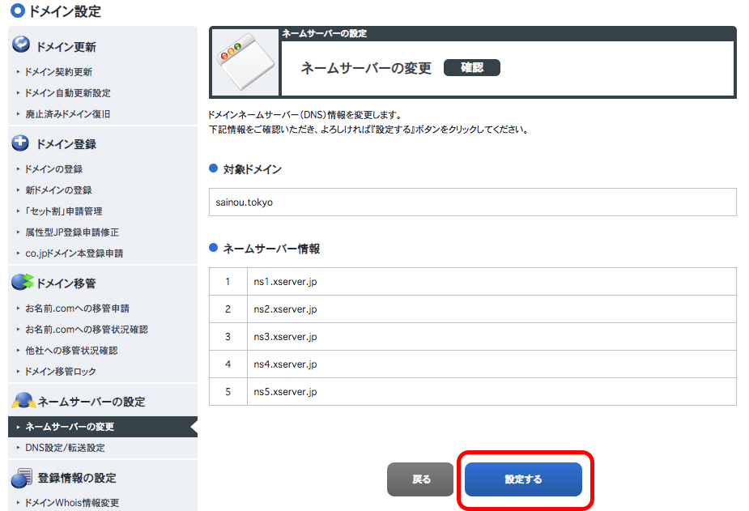
Task: Click the ドメイン更新 section heading
Action: [66, 47]
